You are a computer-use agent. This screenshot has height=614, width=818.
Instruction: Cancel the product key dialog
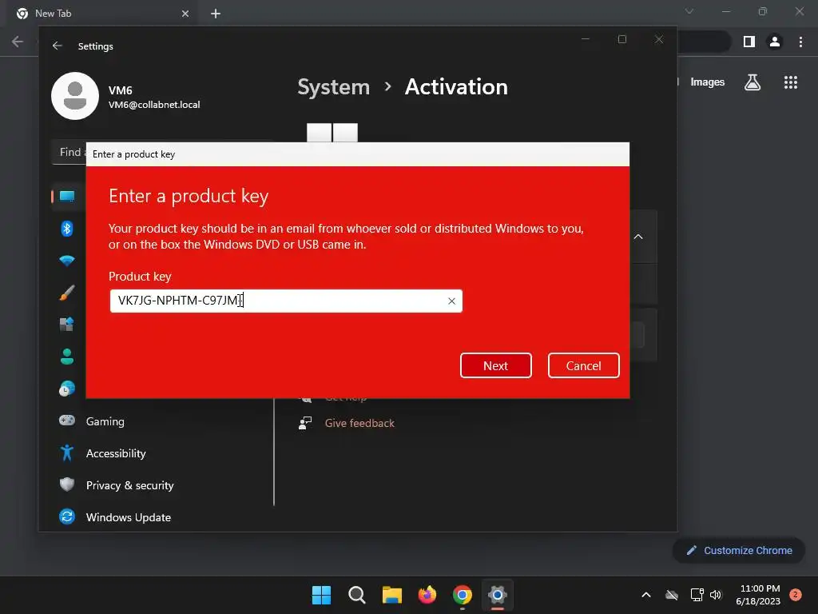tap(583, 365)
